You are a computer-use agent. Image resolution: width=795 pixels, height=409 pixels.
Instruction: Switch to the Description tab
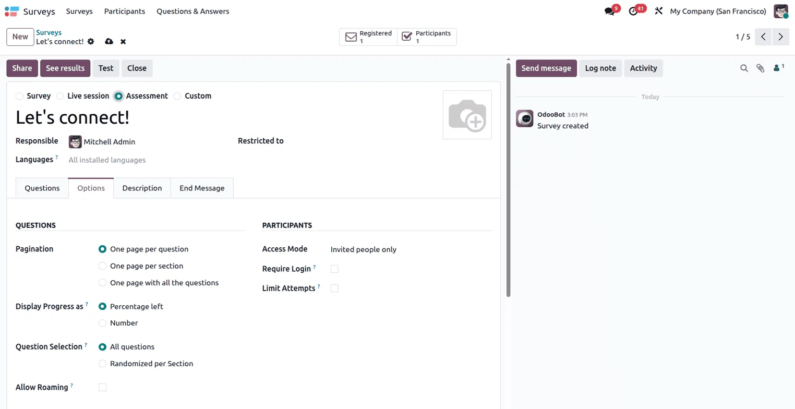click(x=142, y=188)
